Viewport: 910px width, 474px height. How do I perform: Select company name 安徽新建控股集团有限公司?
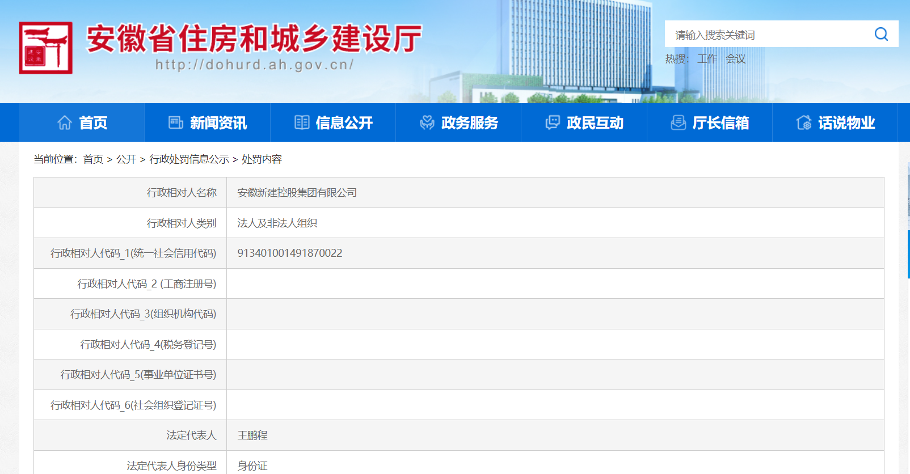[297, 193]
